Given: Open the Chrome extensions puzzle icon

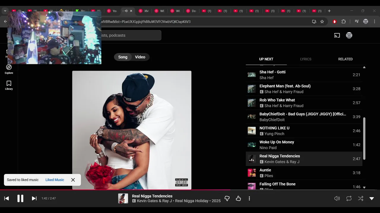Looking at the screenshot, I should point(343,22).
